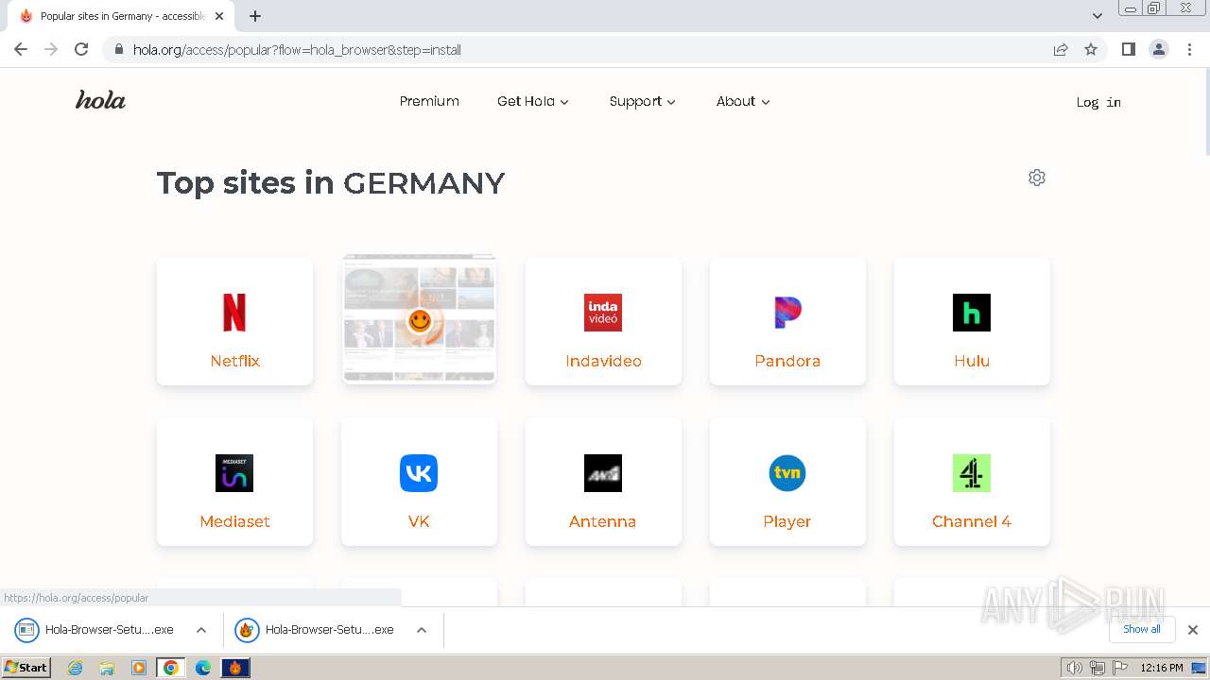Open Windows Media Player from the taskbar
This screenshot has height=680, width=1210.
pyautogui.click(x=139, y=668)
